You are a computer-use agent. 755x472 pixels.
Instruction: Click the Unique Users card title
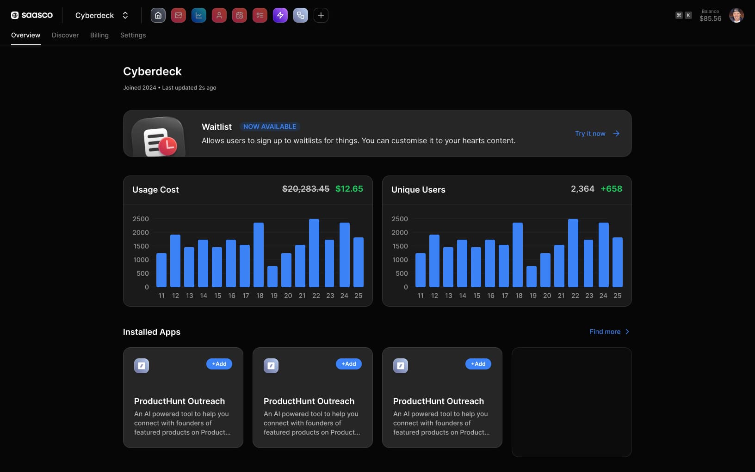pos(418,190)
